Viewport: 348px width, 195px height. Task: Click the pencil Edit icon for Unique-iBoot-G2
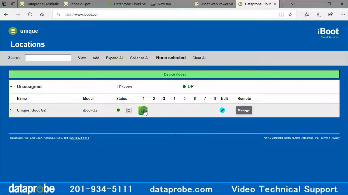(222, 110)
